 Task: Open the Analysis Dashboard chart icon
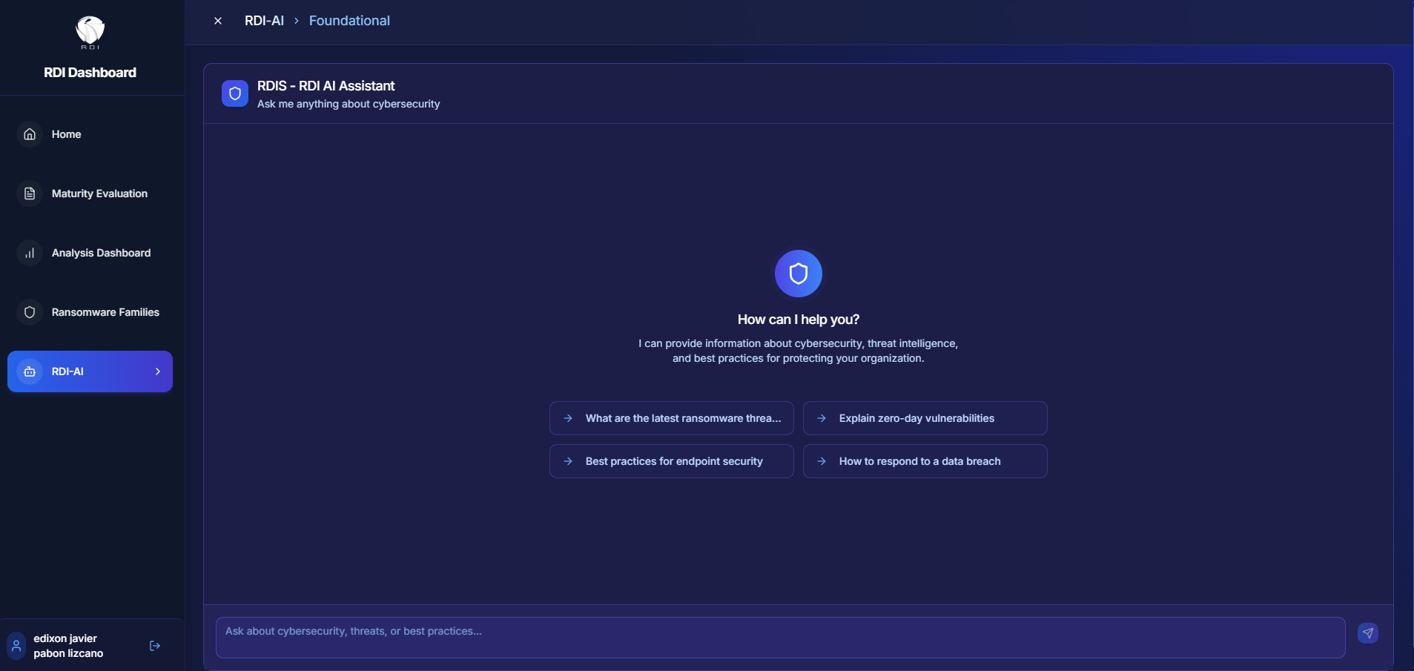[29, 253]
